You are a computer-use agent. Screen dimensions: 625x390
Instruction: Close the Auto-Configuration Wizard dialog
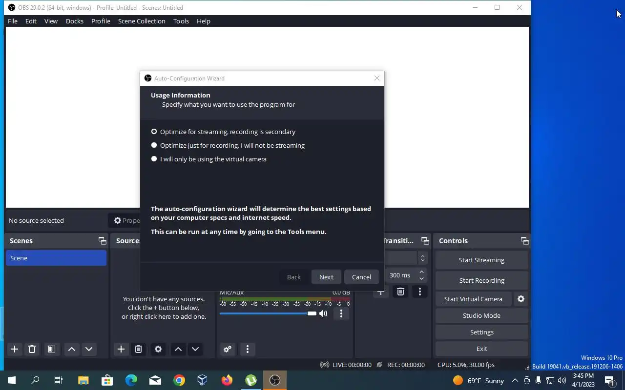click(x=377, y=78)
